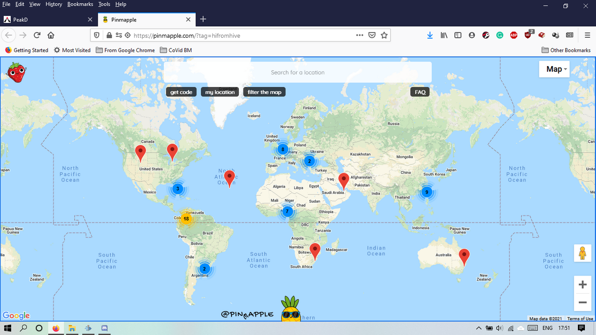
Task: Open the Firefox downloads panel
Action: coord(430,35)
